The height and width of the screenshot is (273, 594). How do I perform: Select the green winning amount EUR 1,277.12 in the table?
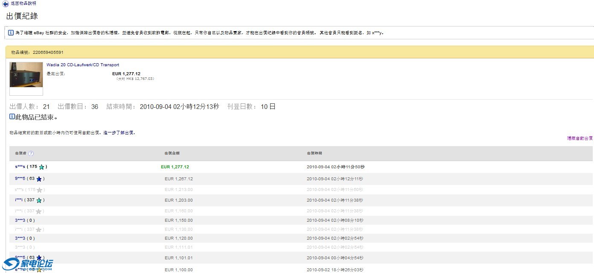[x=175, y=167]
